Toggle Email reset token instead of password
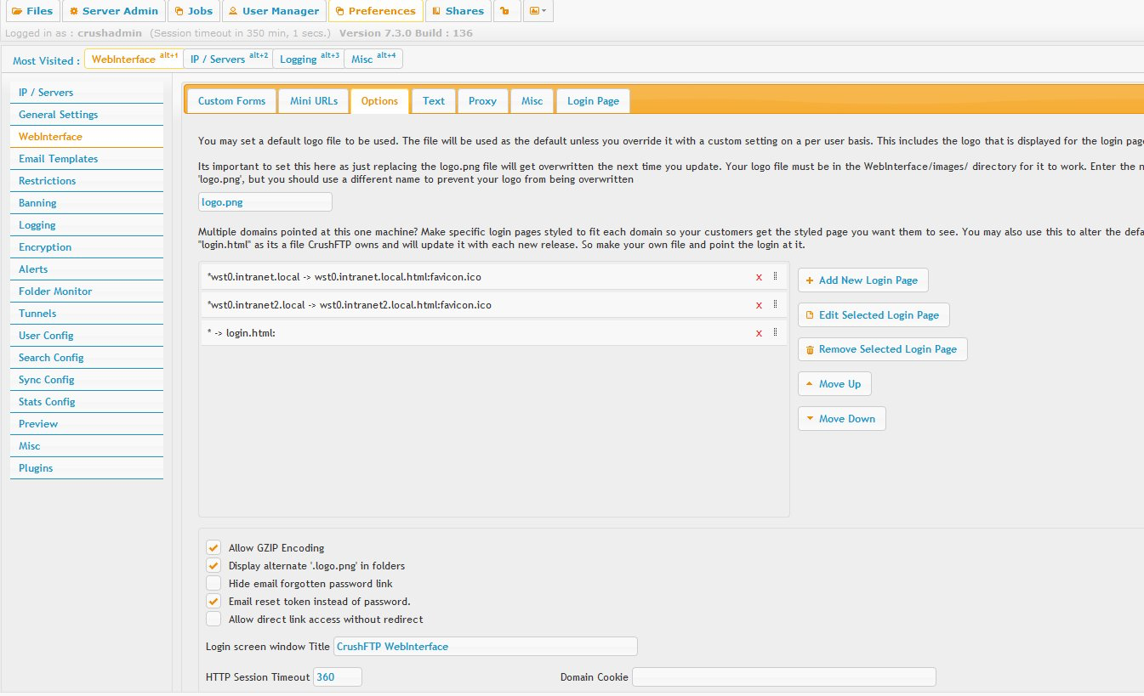1144x696 pixels. [213, 602]
